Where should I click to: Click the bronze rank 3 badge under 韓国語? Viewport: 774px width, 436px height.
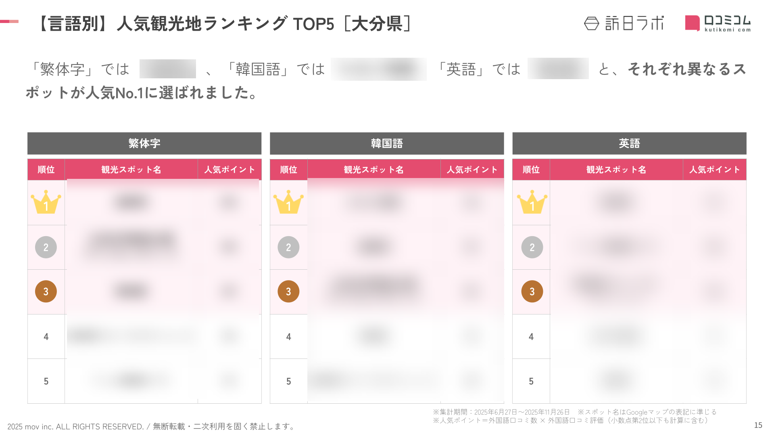coord(288,291)
